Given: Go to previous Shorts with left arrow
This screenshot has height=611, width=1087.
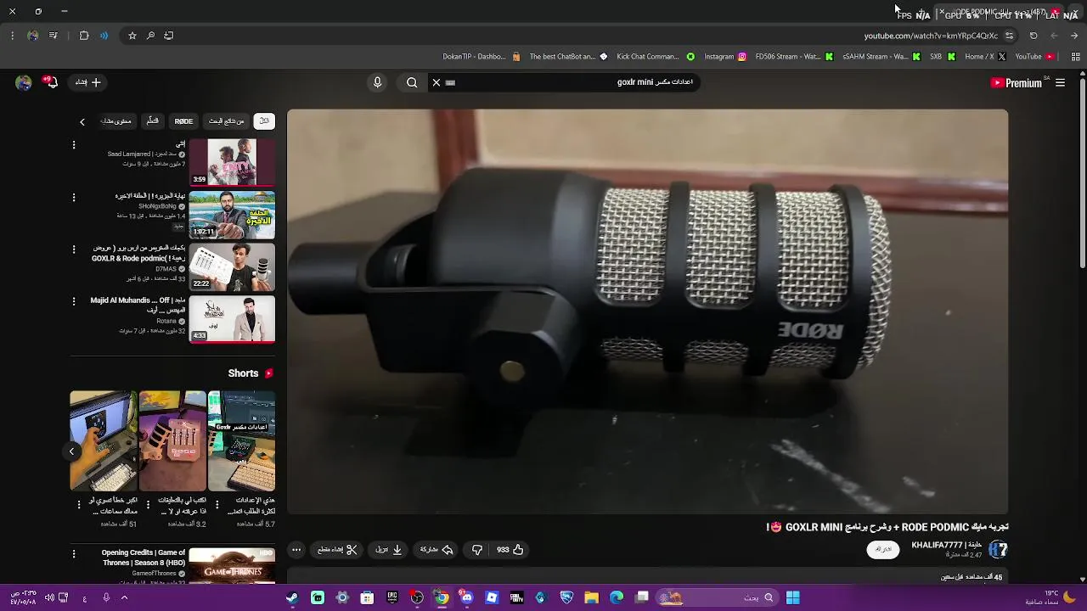Looking at the screenshot, I should pyautogui.click(x=72, y=451).
